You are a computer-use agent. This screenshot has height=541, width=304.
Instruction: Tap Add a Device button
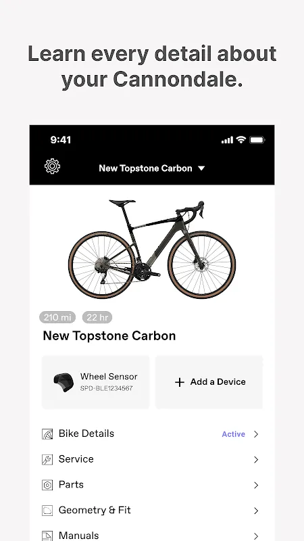pos(209,382)
